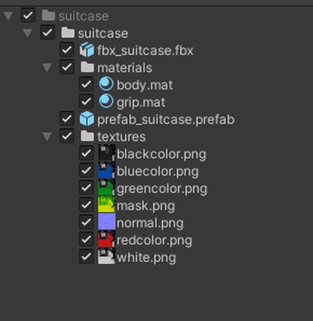
Task: Collapse the top-level suitcase tree arrow
Action: click(x=8, y=16)
